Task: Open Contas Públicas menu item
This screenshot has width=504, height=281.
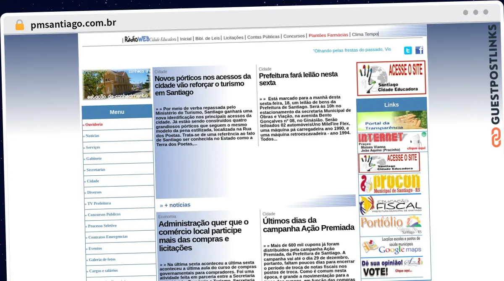Action: pyautogui.click(x=263, y=37)
